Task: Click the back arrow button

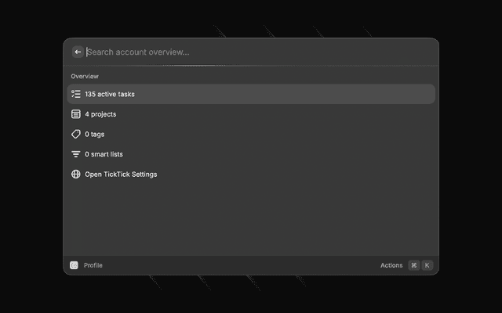Action: 78,52
